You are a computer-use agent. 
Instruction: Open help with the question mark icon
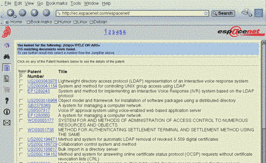click(7, 101)
